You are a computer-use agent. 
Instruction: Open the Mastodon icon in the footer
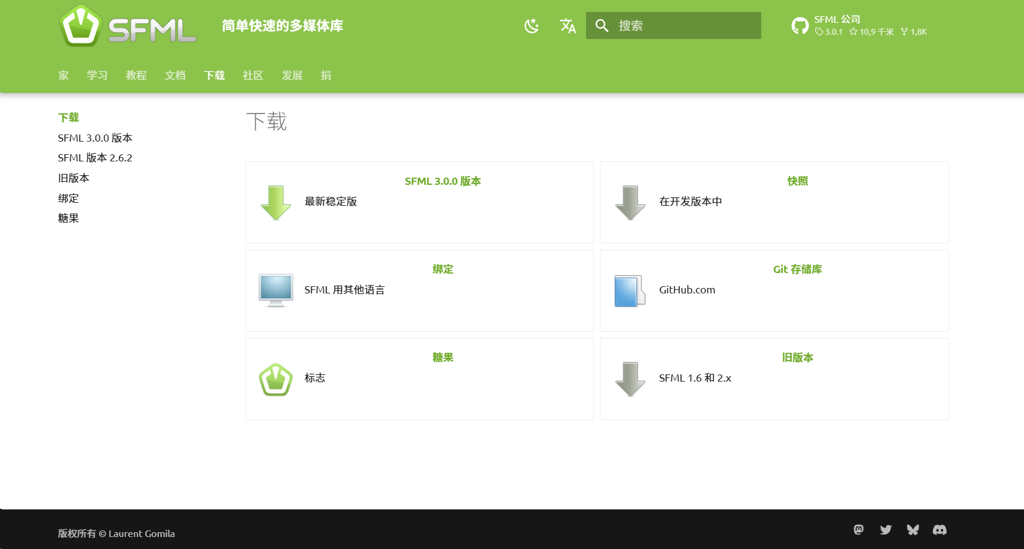[859, 529]
